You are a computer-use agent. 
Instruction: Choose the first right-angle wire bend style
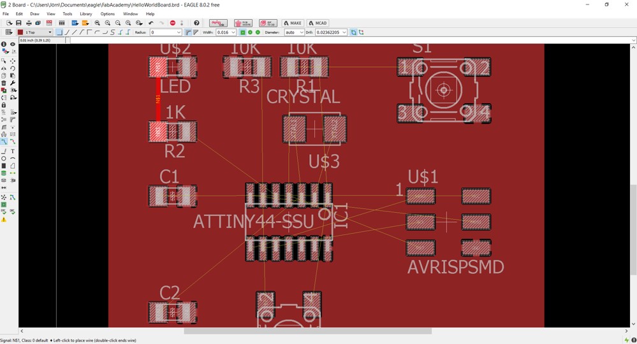pyautogui.click(x=59, y=32)
